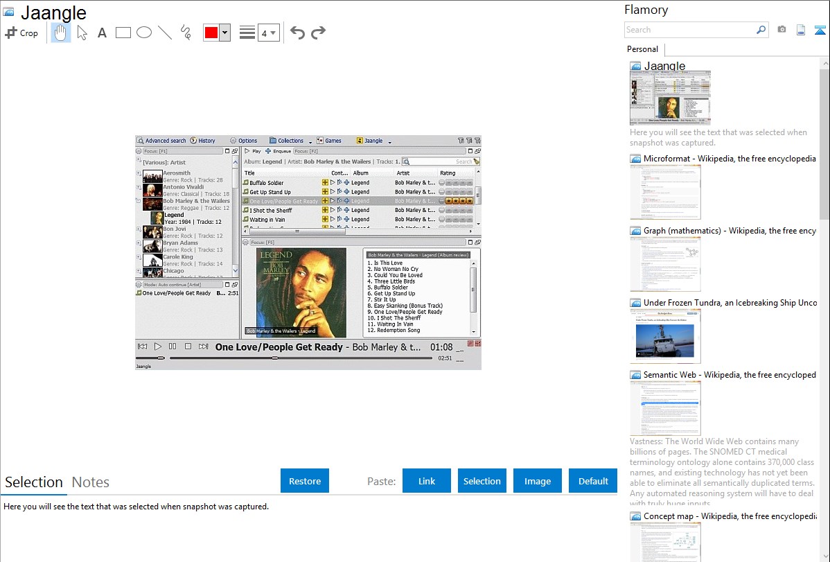Expand the line width dropdown showing 4
The height and width of the screenshot is (562, 830).
273,33
